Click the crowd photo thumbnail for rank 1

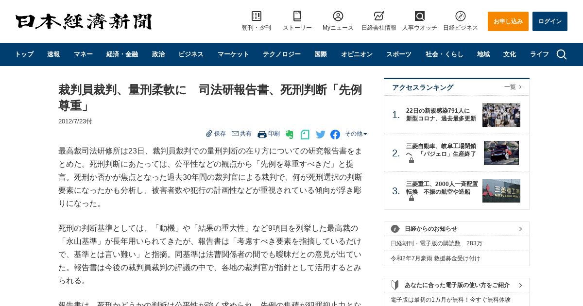501,115
